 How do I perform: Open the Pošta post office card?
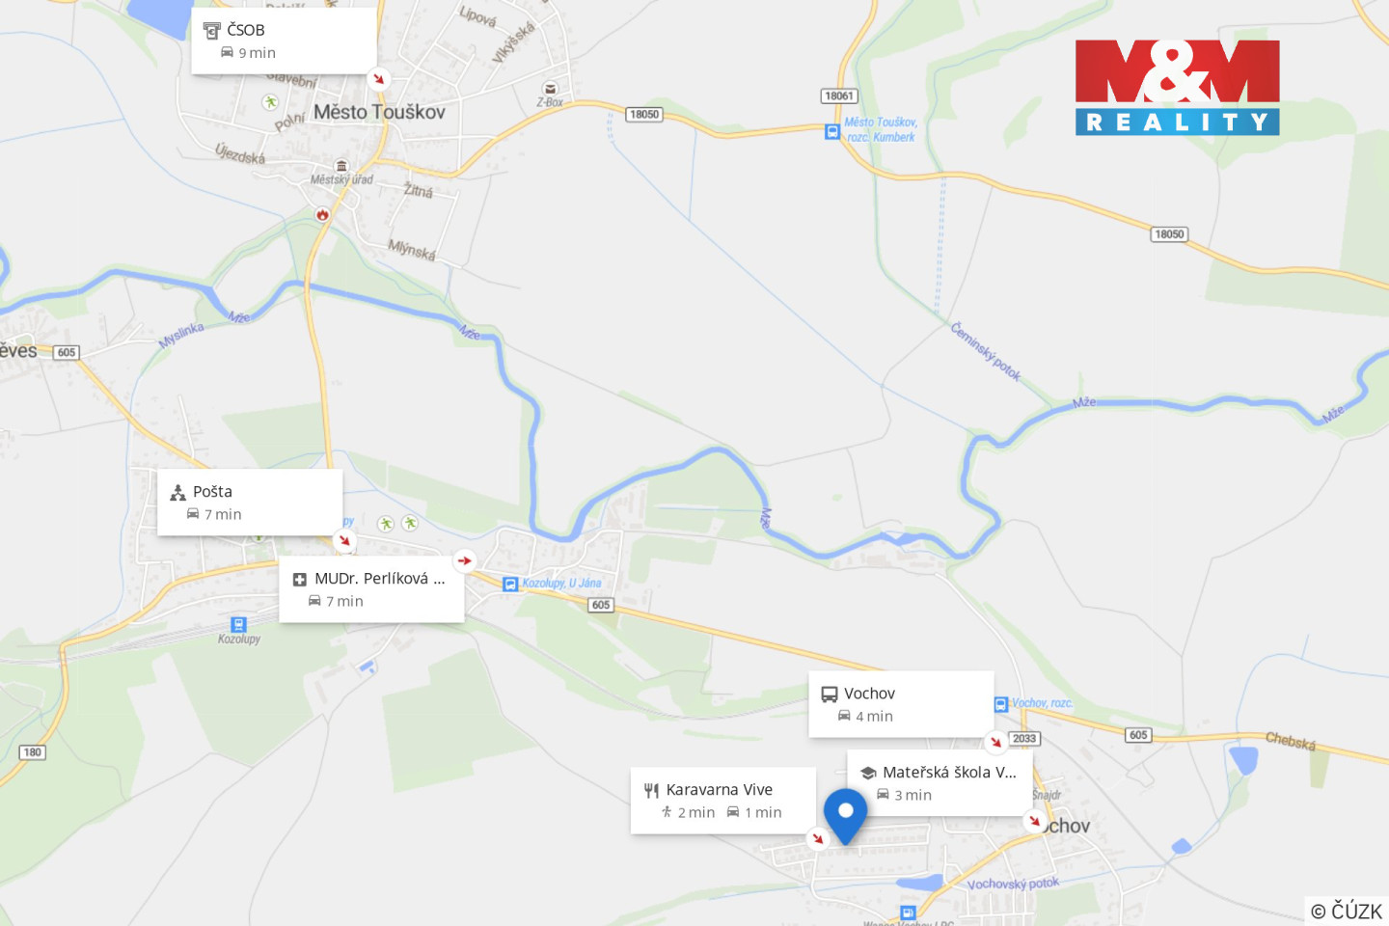(x=250, y=503)
